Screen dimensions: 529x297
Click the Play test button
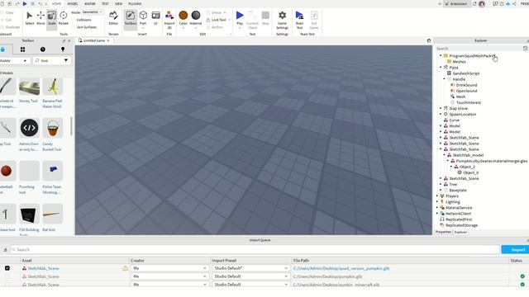point(240,18)
